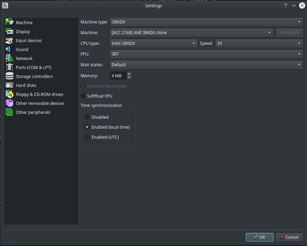Open the Wait states dropdown

click(206, 65)
